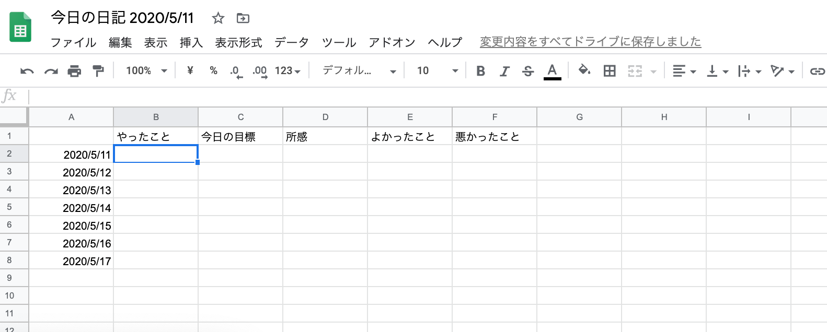Click the 変更内容をすべてドライブに保存しました link
827x332 pixels.
click(590, 42)
